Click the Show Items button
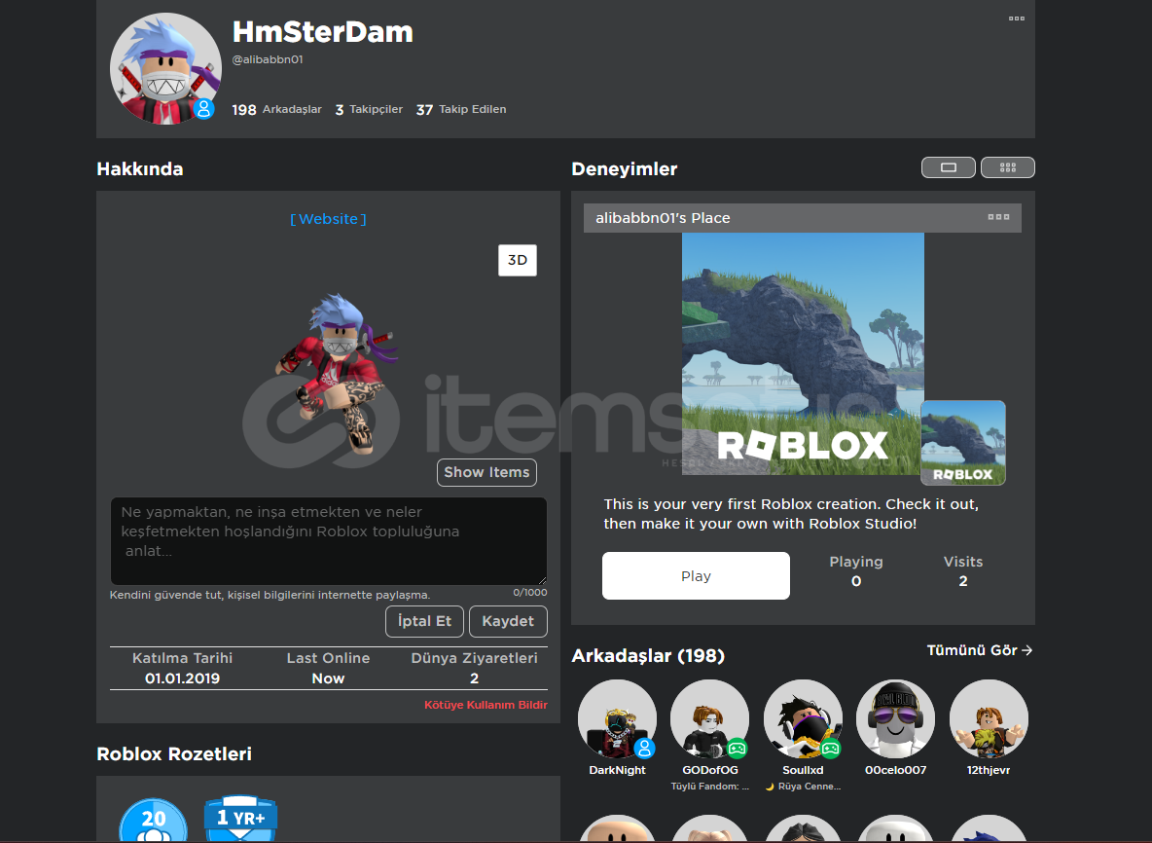Image resolution: width=1152 pixels, height=843 pixels. (486, 472)
